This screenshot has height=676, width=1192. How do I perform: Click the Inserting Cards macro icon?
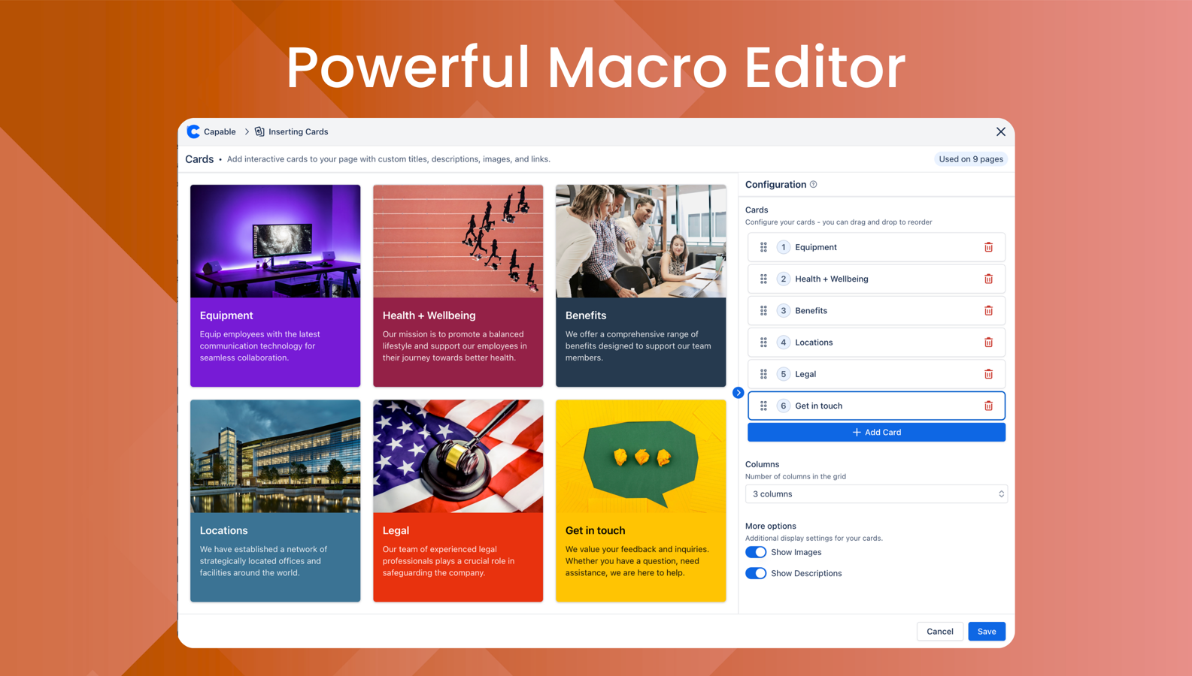pos(259,131)
